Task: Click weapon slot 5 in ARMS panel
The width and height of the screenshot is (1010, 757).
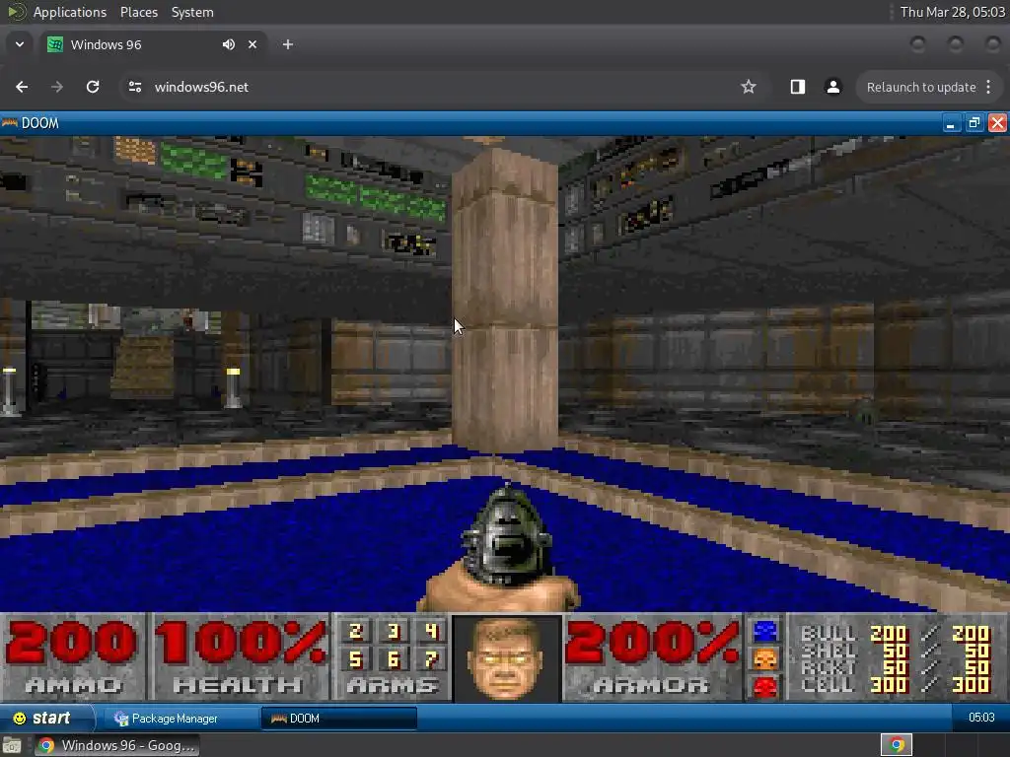Action: (x=355, y=659)
